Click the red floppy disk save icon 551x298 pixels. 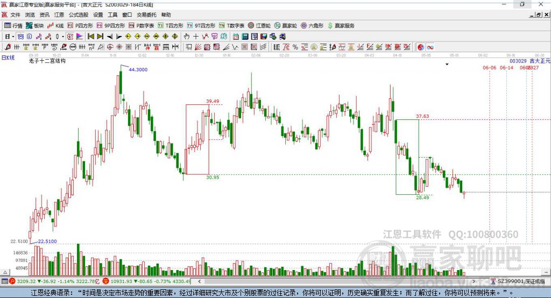click(x=264, y=37)
